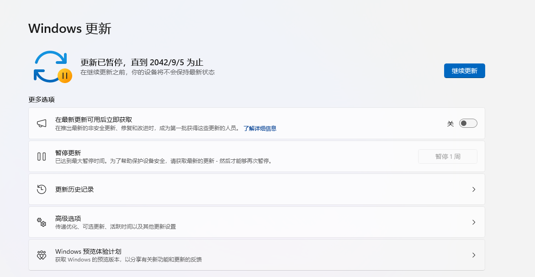Click the 暂停 1 周 button
This screenshot has height=277, width=535.
pos(448,157)
